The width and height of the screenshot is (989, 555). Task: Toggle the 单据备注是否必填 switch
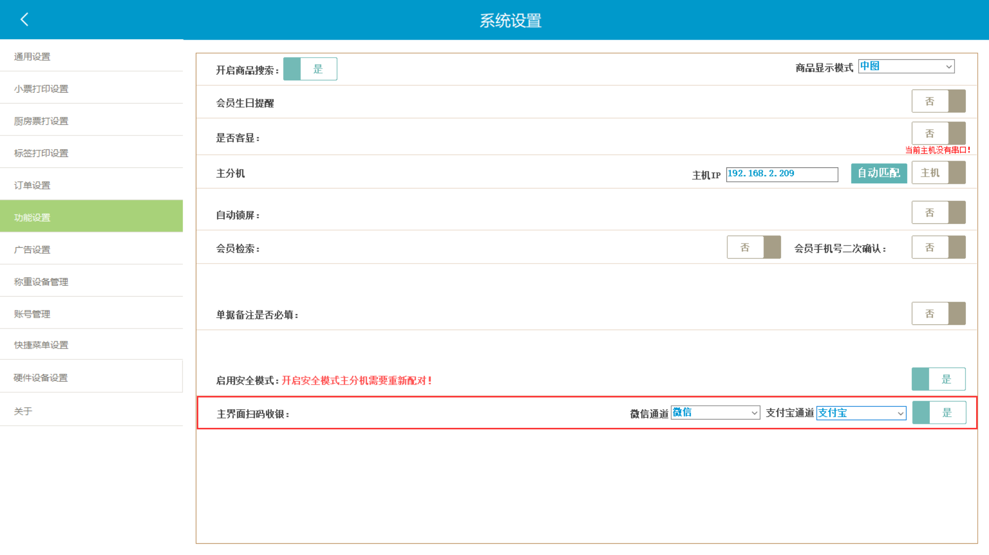tap(938, 314)
